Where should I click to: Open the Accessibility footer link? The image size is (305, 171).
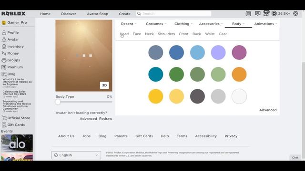206,136
